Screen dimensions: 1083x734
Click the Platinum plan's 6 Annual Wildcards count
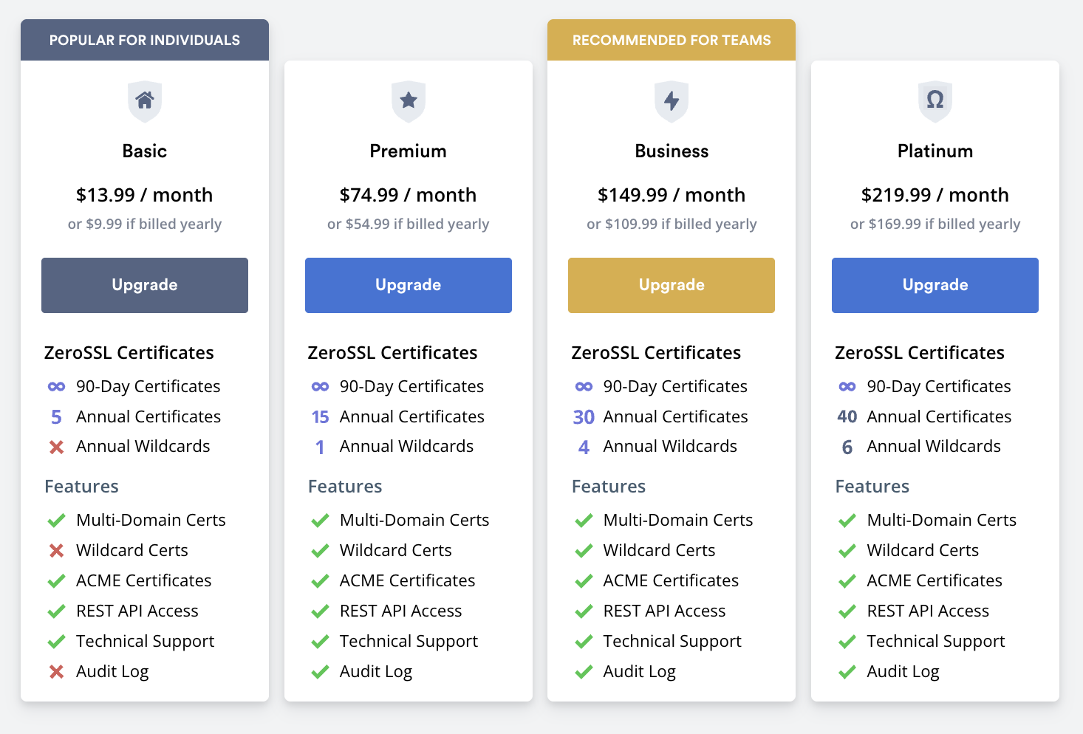coord(847,447)
